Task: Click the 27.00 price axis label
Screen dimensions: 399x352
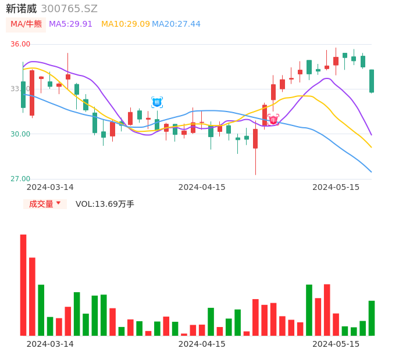Action: (x=21, y=179)
